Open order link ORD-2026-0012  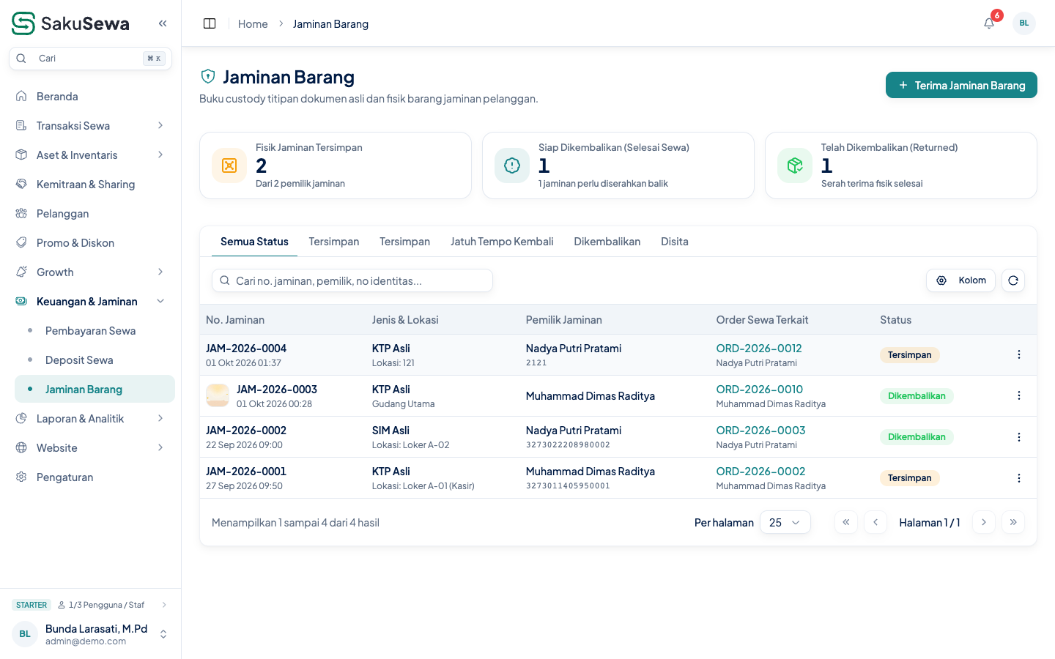point(759,349)
